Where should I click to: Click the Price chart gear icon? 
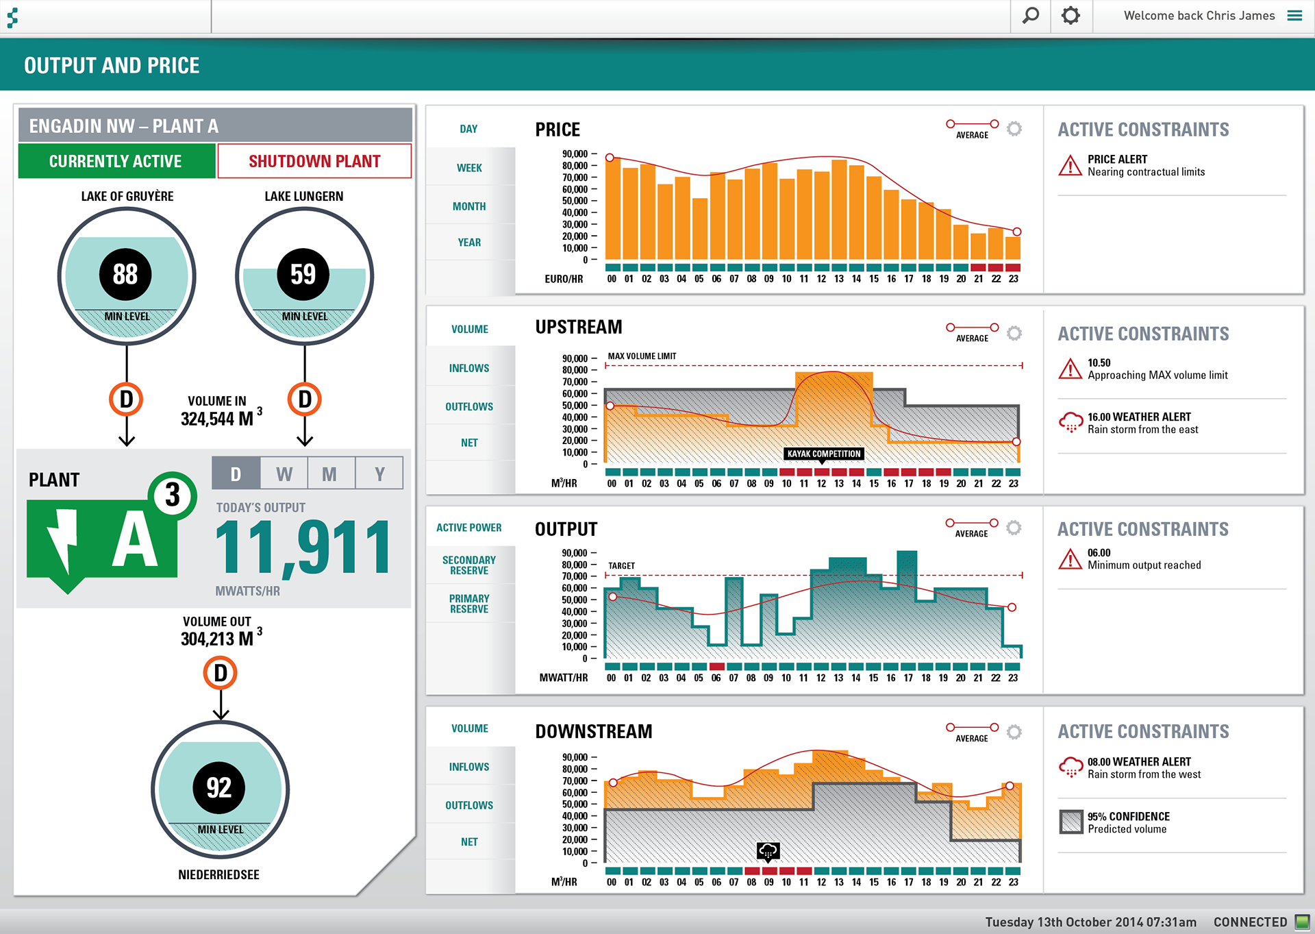pyautogui.click(x=1014, y=129)
